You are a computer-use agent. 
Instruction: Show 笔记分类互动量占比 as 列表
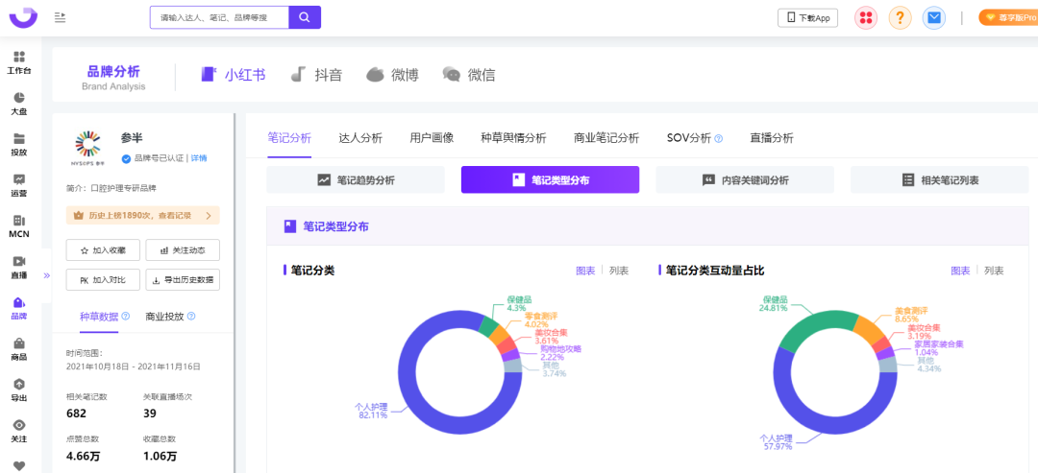(995, 271)
